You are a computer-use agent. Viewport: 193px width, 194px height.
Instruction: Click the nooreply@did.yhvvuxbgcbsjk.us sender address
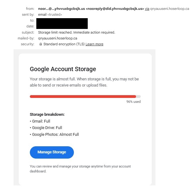(113, 9)
